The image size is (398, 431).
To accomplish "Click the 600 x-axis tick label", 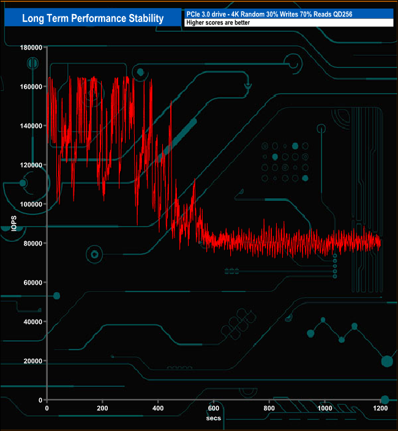I will [x=214, y=408].
